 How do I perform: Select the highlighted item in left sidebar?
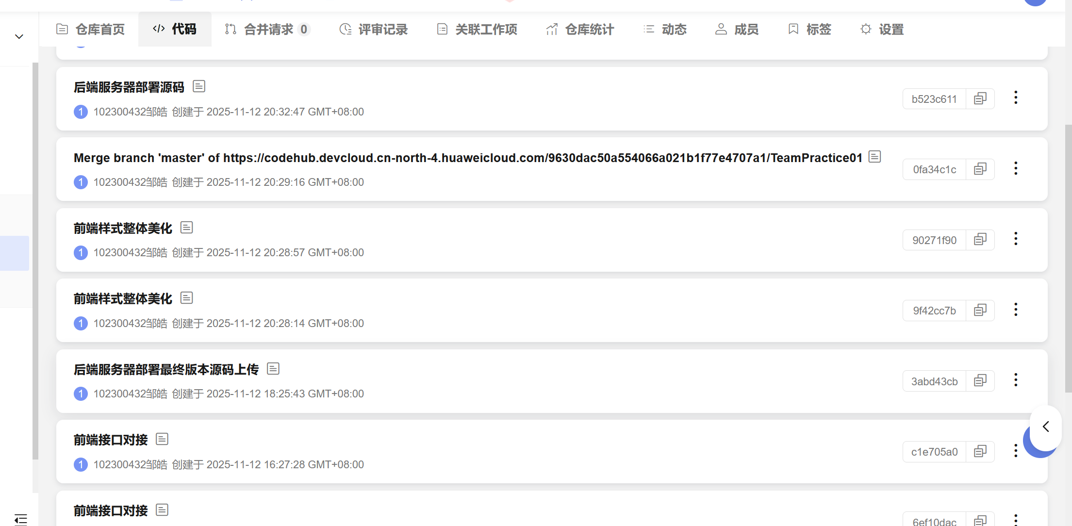15,253
